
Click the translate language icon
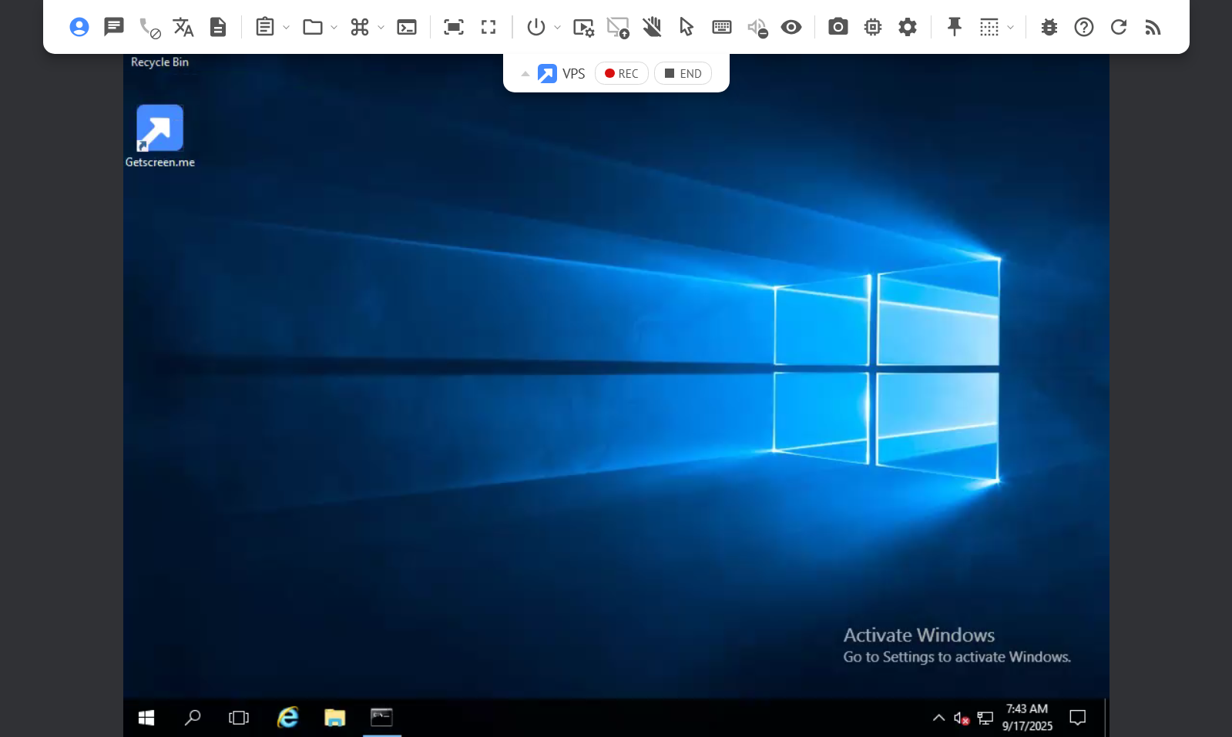coord(183,27)
